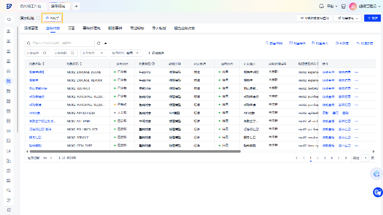Click the 查看ER图 toolbar icon
This screenshot has height=215, width=383.
(274, 43)
